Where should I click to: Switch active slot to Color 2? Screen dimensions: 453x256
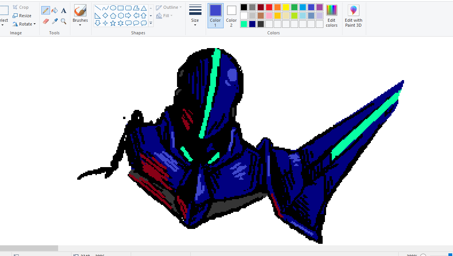tap(231, 16)
